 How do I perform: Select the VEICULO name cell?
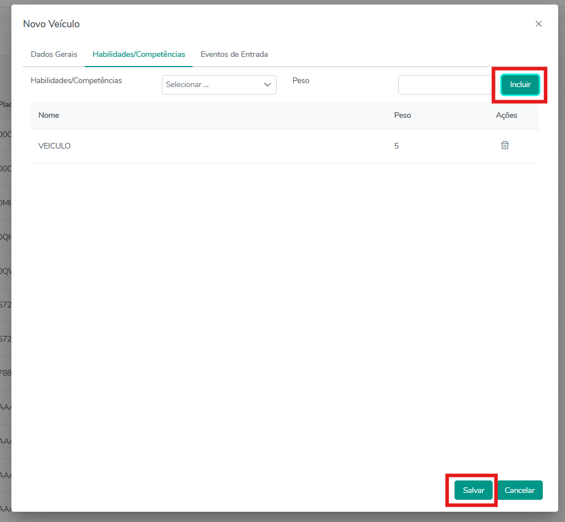55,146
